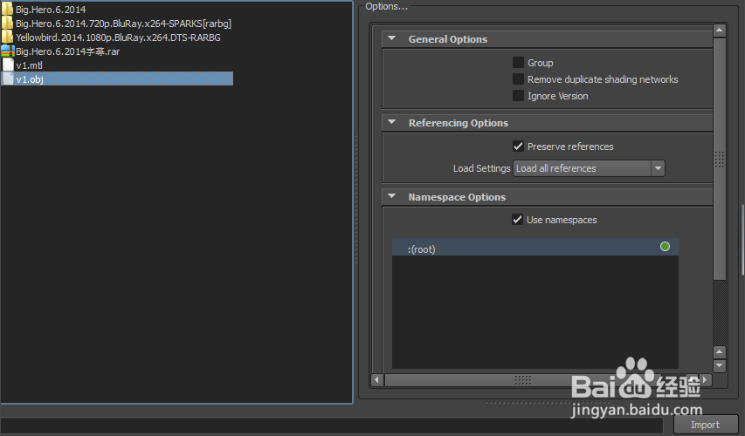This screenshot has height=436, width=745.
Task: Enable the Group checkbox
Action: 518,62
